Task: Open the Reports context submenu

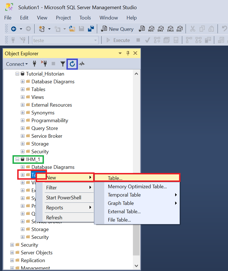Action: point(65,208)
